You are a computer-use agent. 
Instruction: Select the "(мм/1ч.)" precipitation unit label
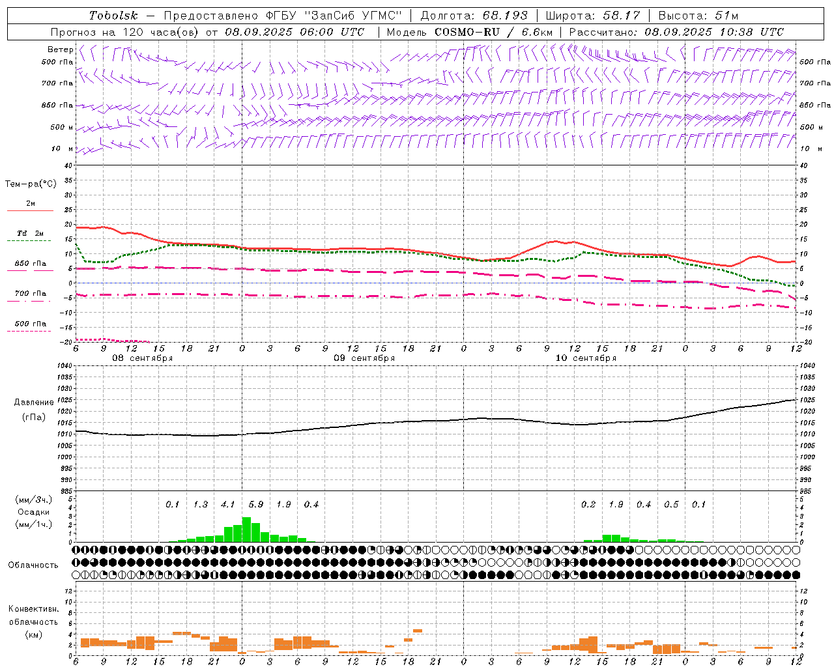pos(34,524)
